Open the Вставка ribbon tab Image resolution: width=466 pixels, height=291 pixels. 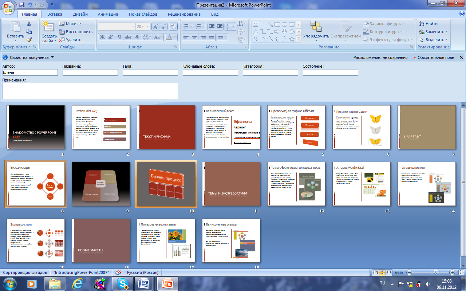click(x=55, y=14)
